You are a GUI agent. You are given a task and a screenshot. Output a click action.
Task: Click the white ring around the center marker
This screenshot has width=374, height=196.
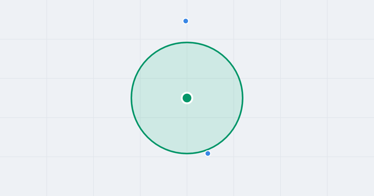coord(187,93)
